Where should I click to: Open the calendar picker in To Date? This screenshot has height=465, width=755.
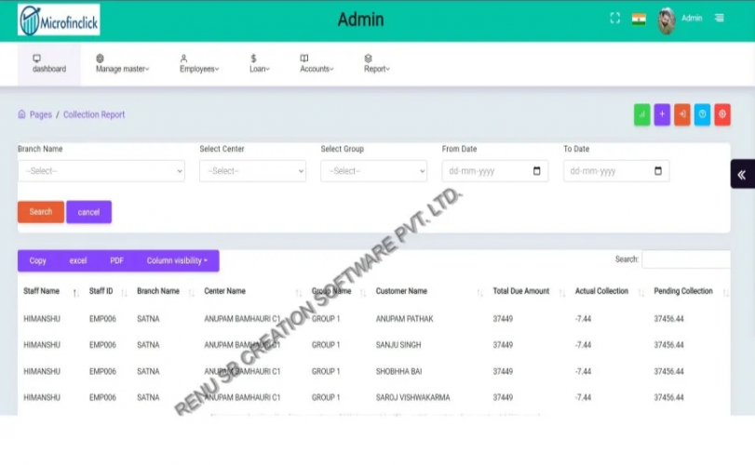click(x=658, y=171)
